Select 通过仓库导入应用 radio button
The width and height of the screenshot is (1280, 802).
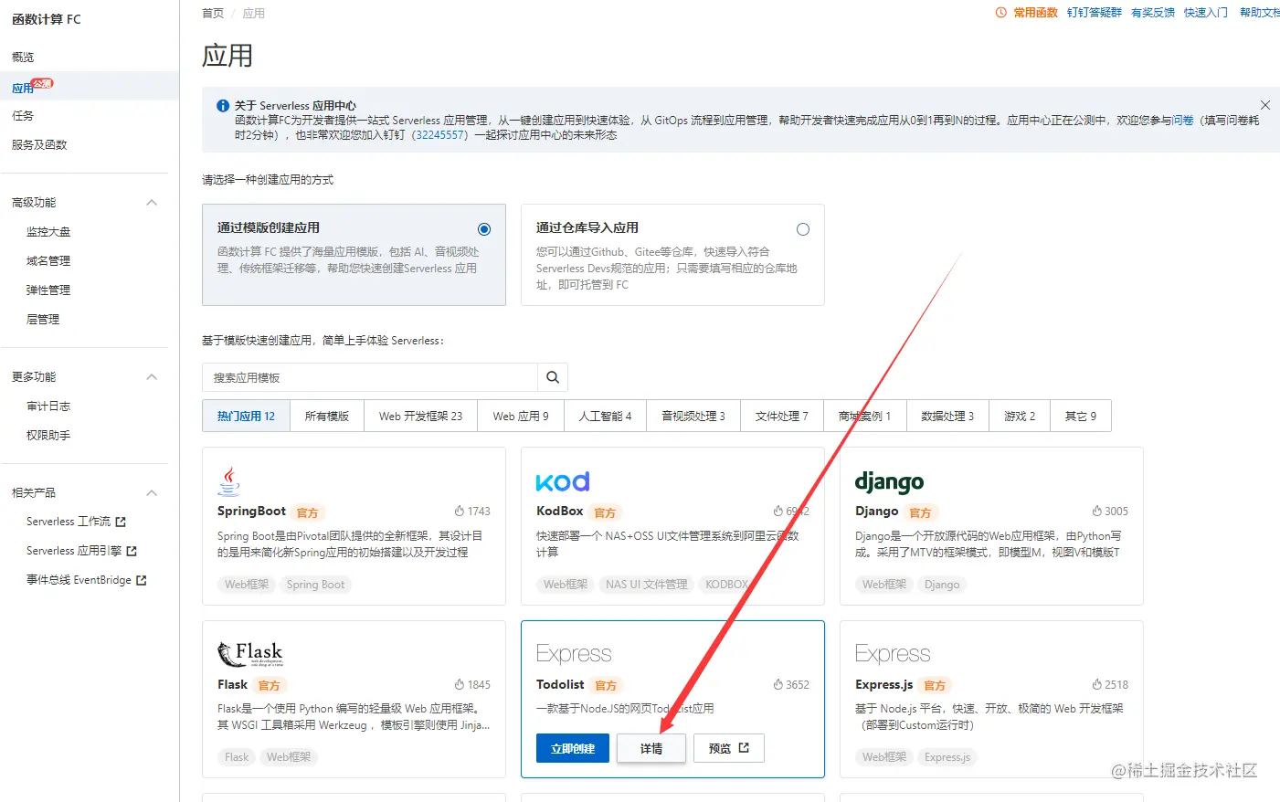coord(803,229)
